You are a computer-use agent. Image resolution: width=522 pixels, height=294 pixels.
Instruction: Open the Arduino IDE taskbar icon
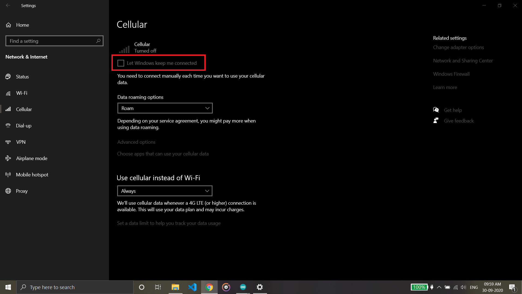(243, 287)
